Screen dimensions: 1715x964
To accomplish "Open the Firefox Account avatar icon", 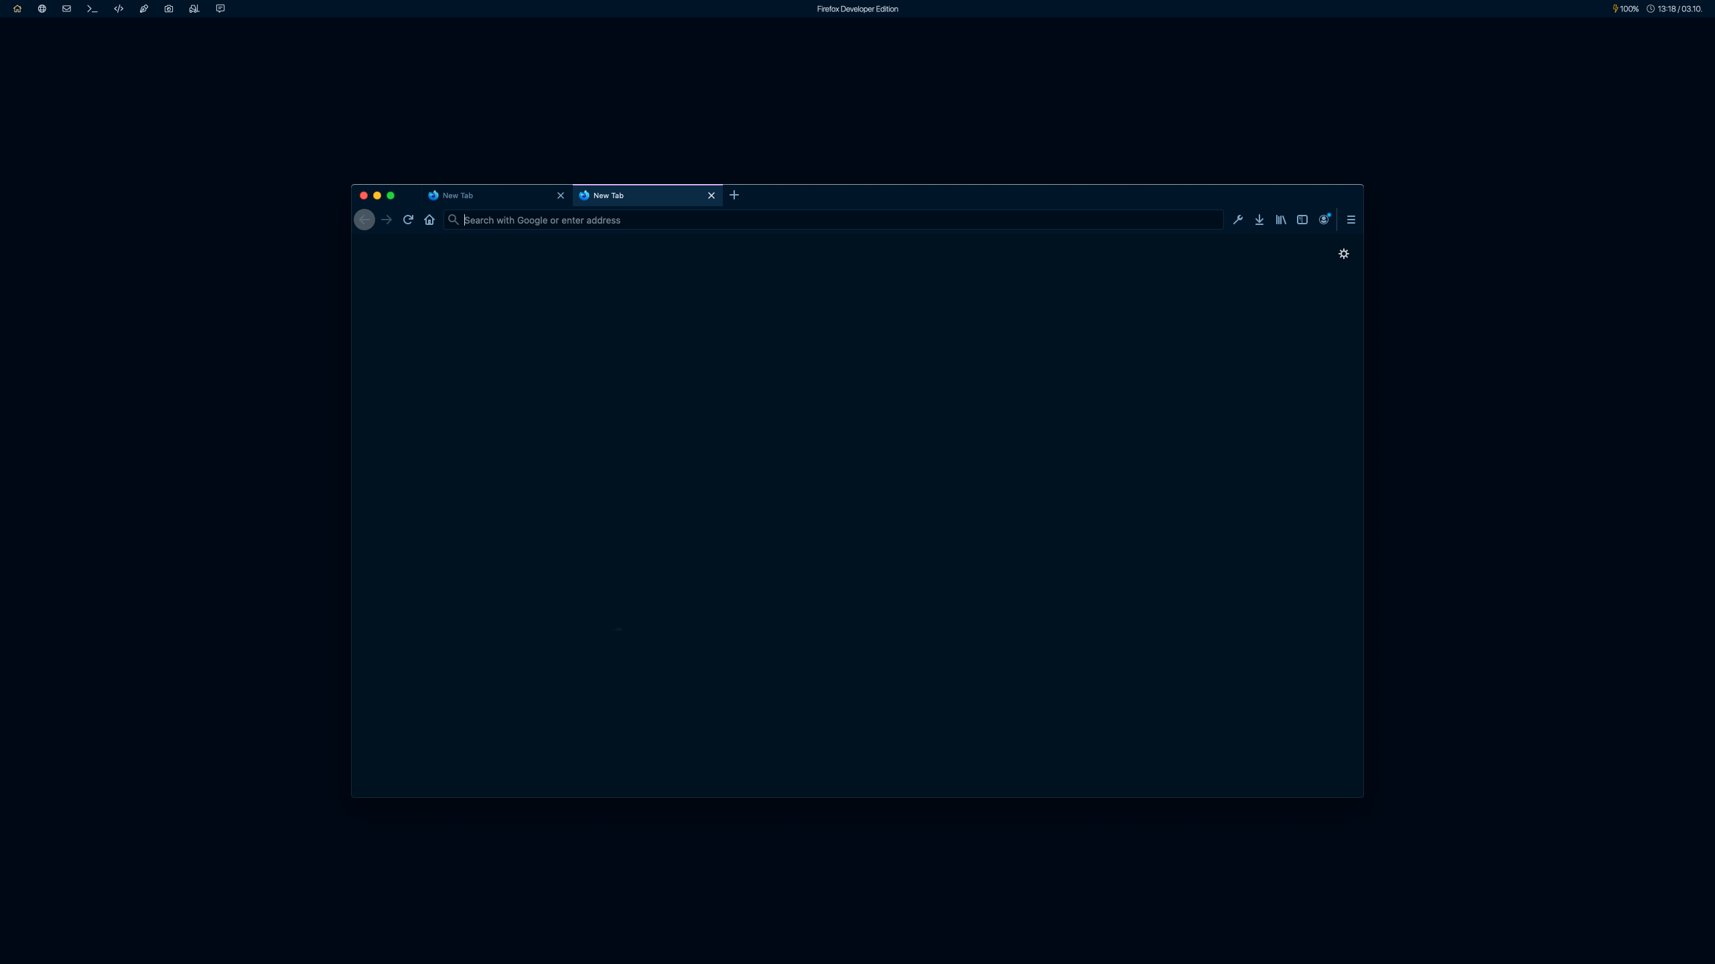I will coord(1324,220).
